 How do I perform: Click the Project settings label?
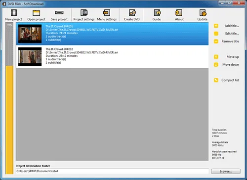pos(84,19)
